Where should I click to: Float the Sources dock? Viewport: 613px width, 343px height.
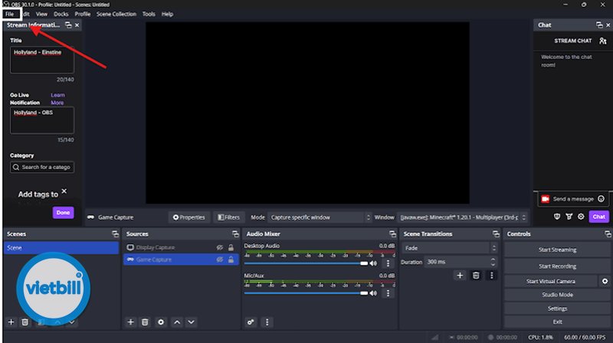[x=235, y=234]
